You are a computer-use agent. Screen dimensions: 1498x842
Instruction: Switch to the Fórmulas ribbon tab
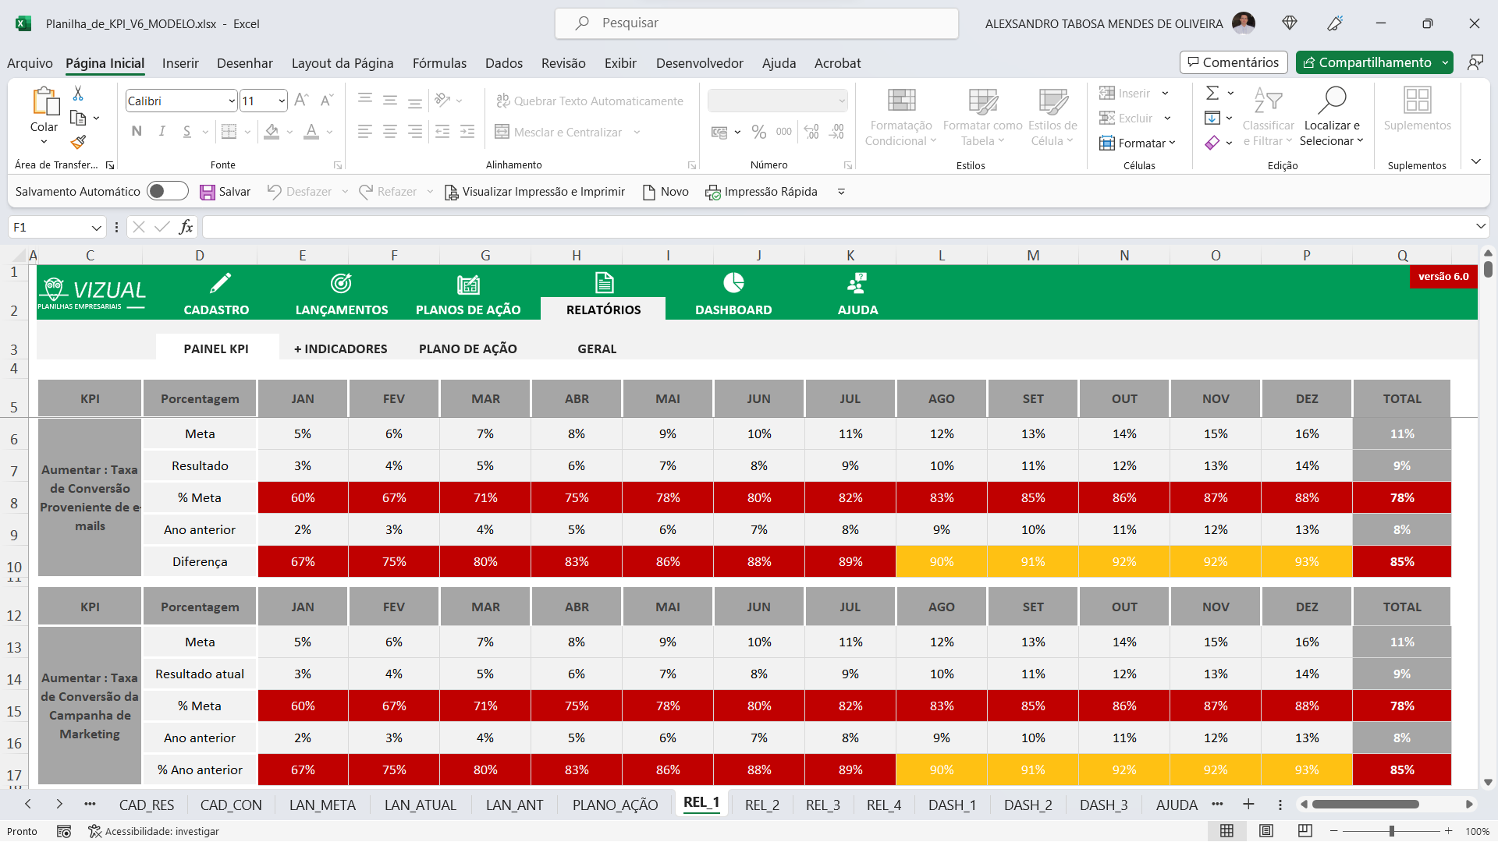[x=439, y=63]
